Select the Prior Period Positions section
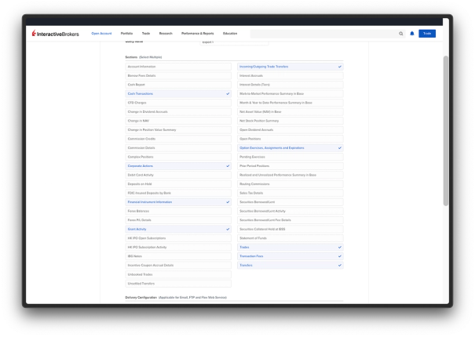This screenshot has height=337, width=475. [x=290, y=166]
